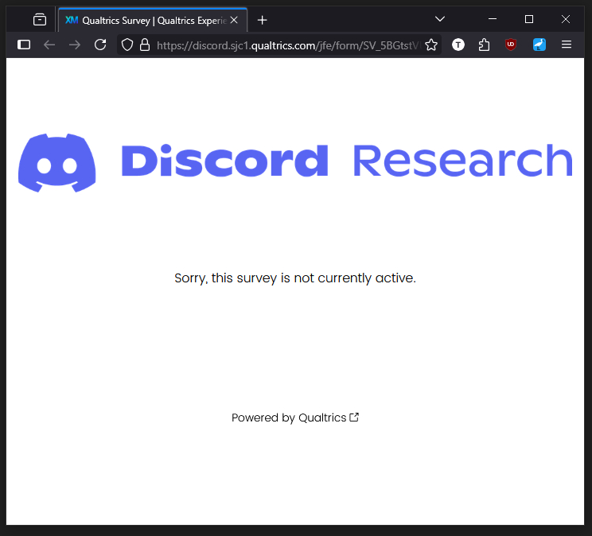Click the blue bird extension icon

click(539, 45)
